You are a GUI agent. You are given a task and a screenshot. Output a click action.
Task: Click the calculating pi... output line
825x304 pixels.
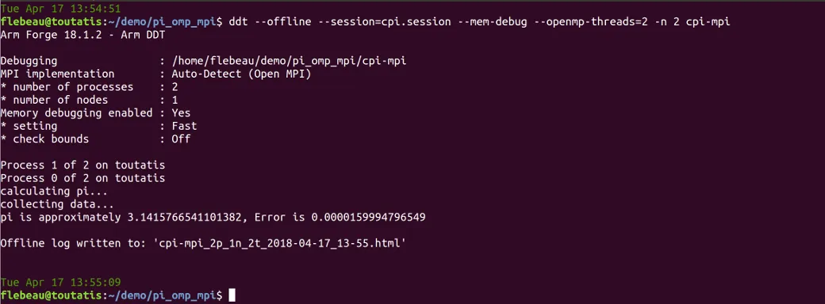click(54, 191)
